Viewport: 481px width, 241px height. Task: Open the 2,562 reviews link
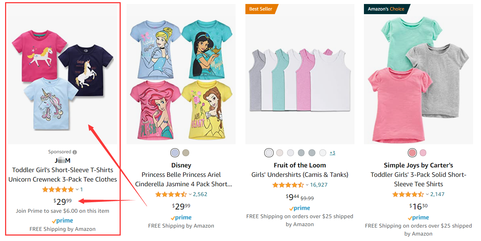[200, 194]
